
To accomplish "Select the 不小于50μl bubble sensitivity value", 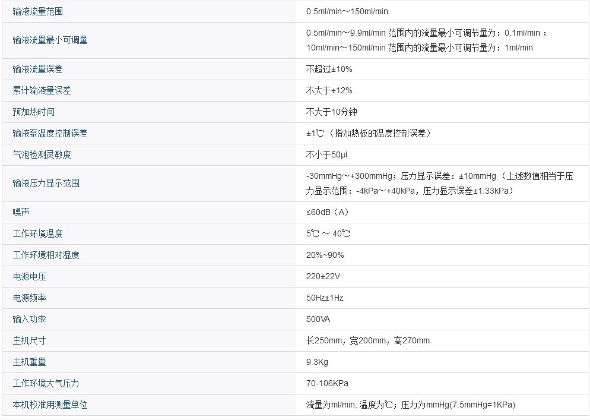I will 326,154.
